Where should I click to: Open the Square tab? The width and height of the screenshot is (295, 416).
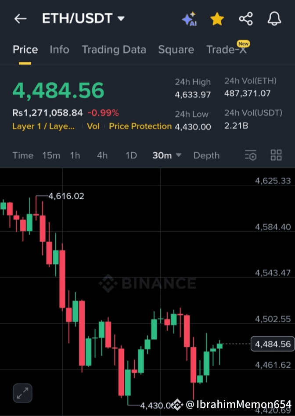point(176,50)
